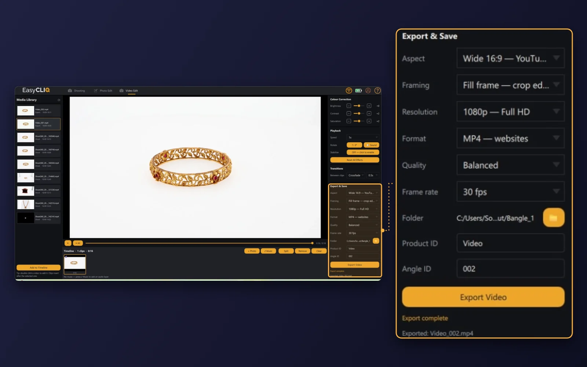Enable Stabilise via OFF click to enable
587x367 pixels.
363,152
